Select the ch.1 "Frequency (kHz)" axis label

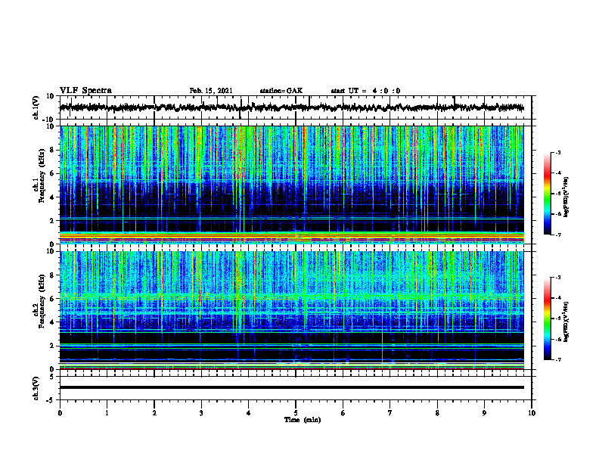[42, 176]
